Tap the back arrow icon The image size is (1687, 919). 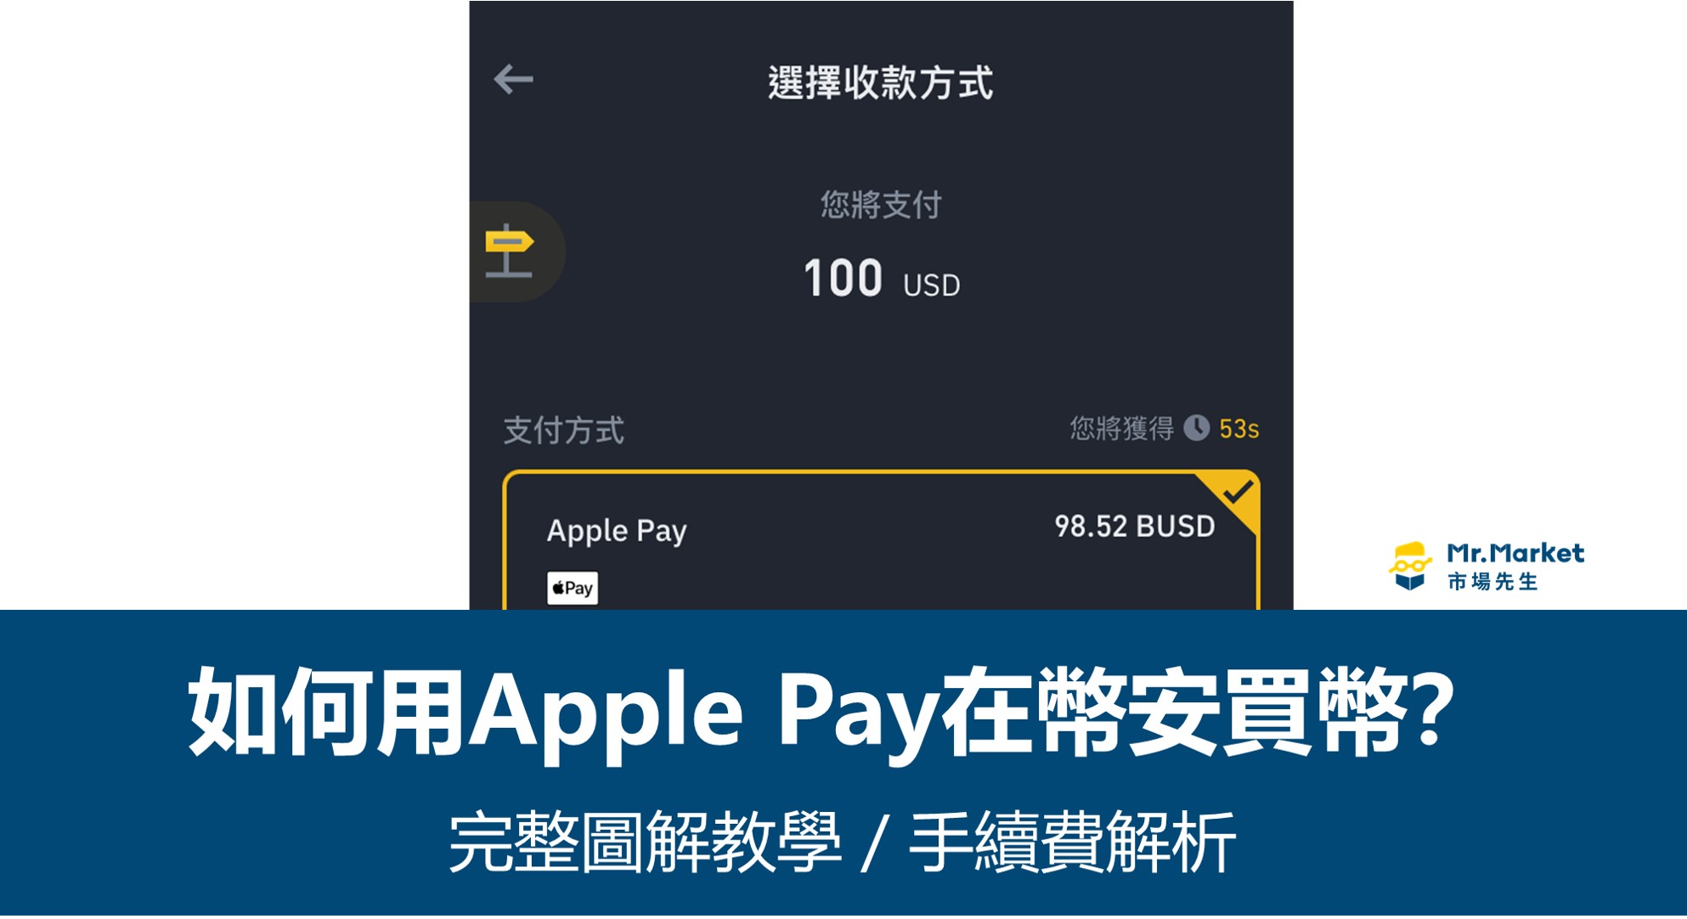(x=513, y=79)
